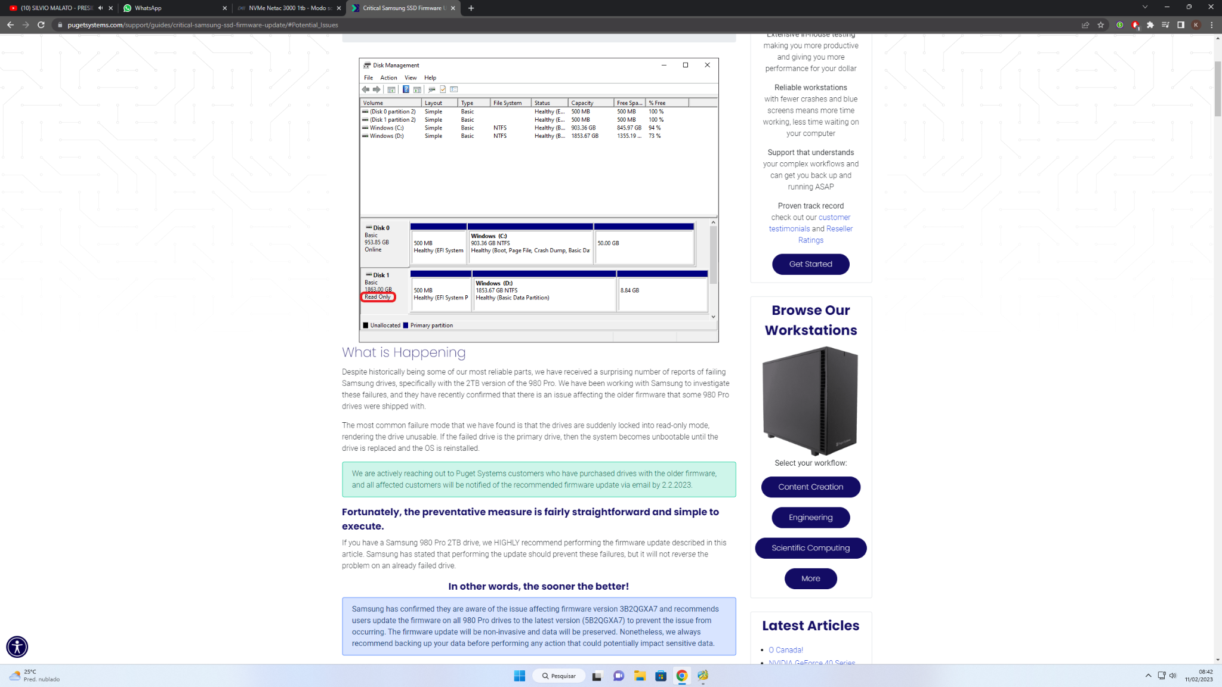View site information via lock icon
This screenshot has width=1222, height=687.
[x=60, y=25]
